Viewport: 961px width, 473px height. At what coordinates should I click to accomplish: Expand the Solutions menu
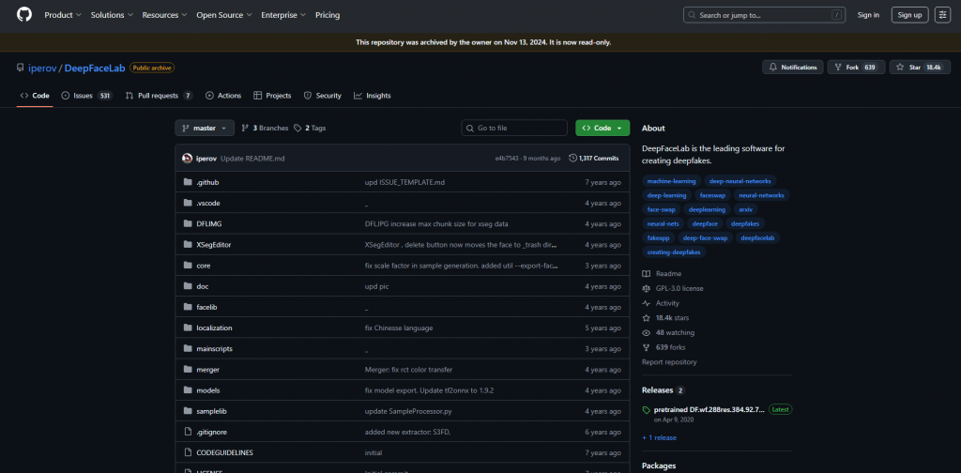tap(112, 15)
